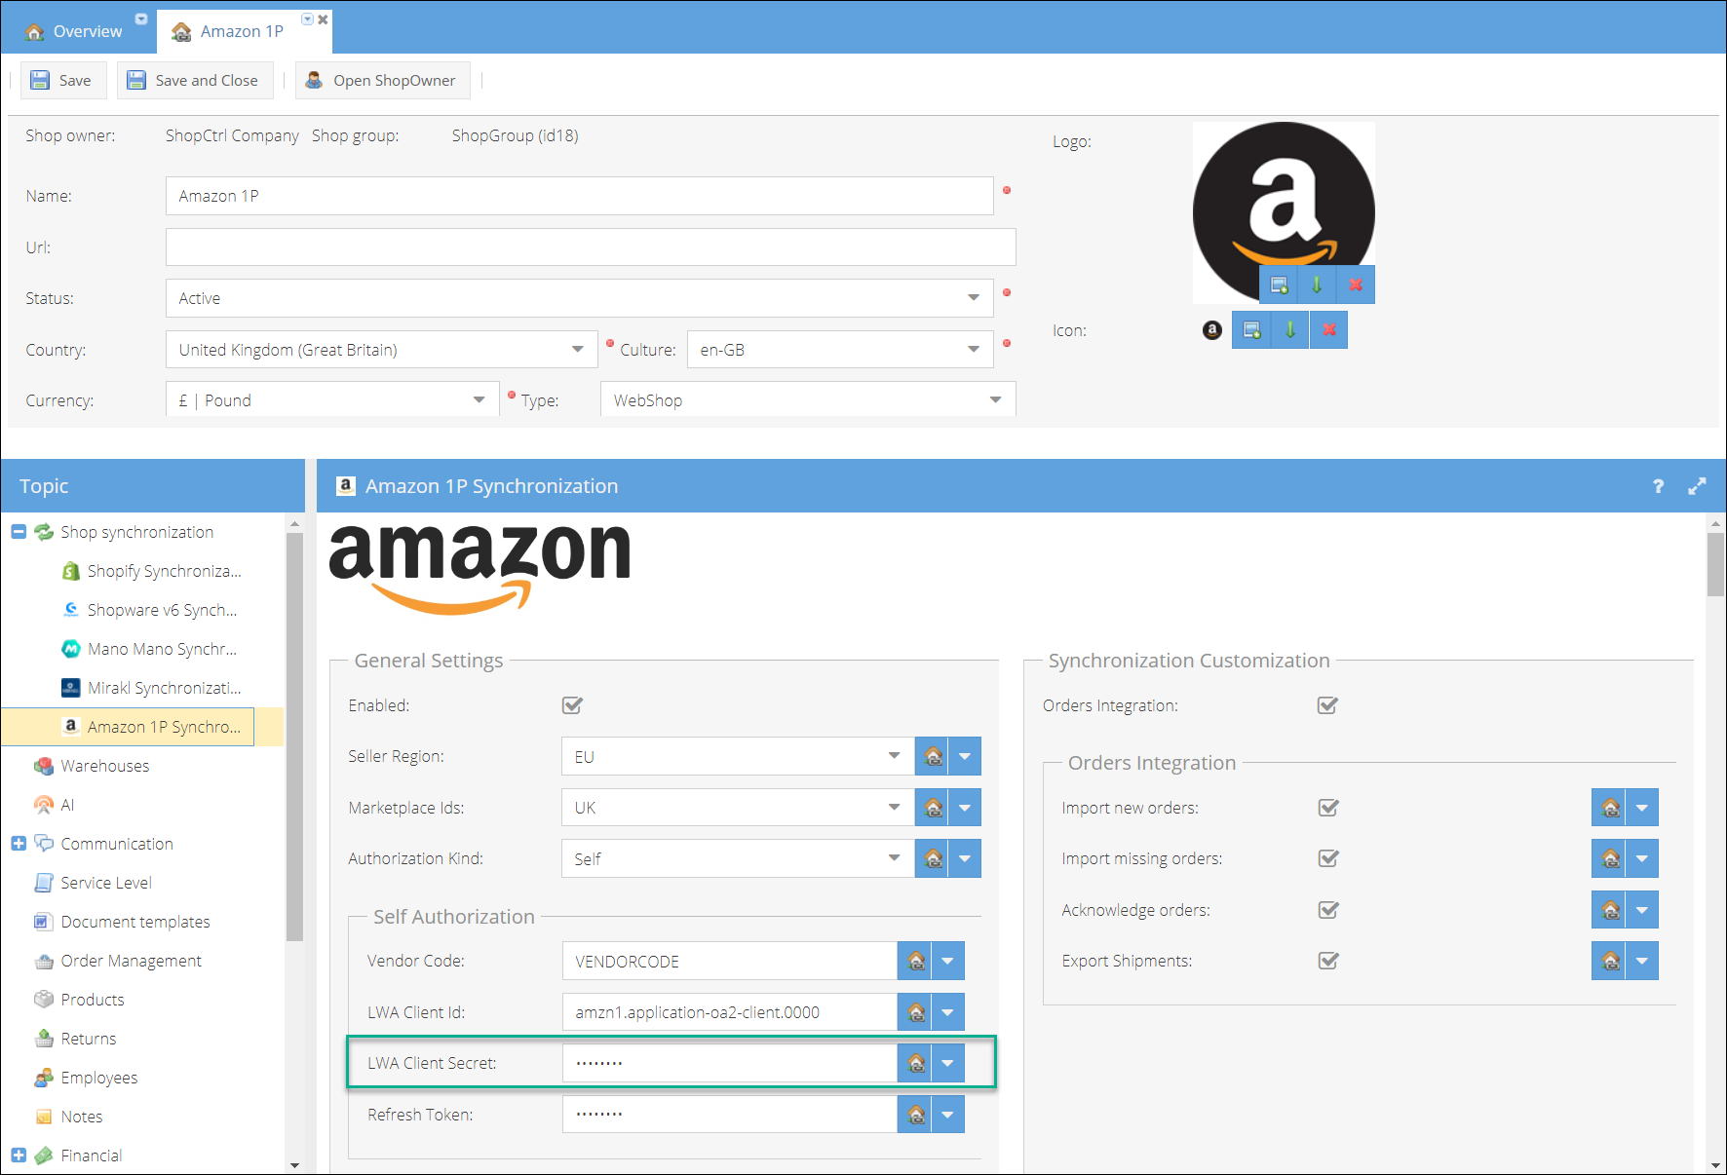1727x1175 pixels.
Task: Click the logo delete red X icon
Action: [1356, 284]
